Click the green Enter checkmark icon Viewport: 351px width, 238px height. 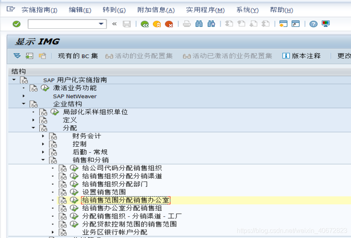16,24
